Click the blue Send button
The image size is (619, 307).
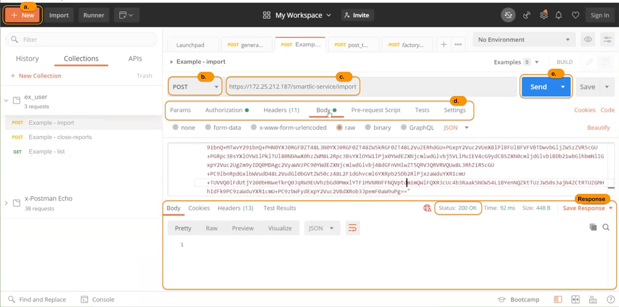point(538,87)
